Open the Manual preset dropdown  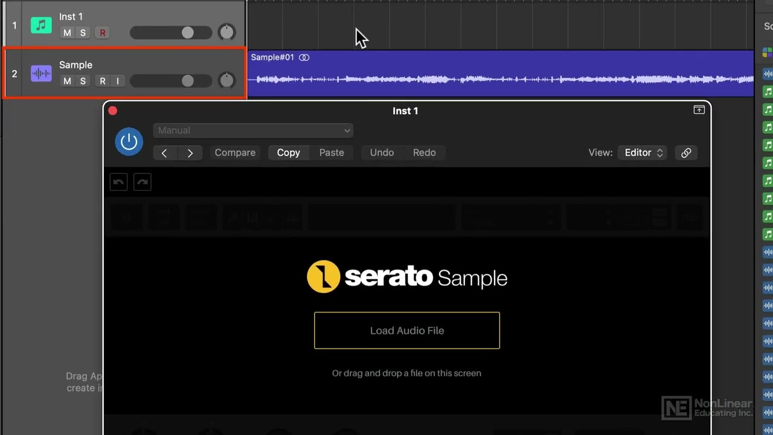(x=252, y=130)
